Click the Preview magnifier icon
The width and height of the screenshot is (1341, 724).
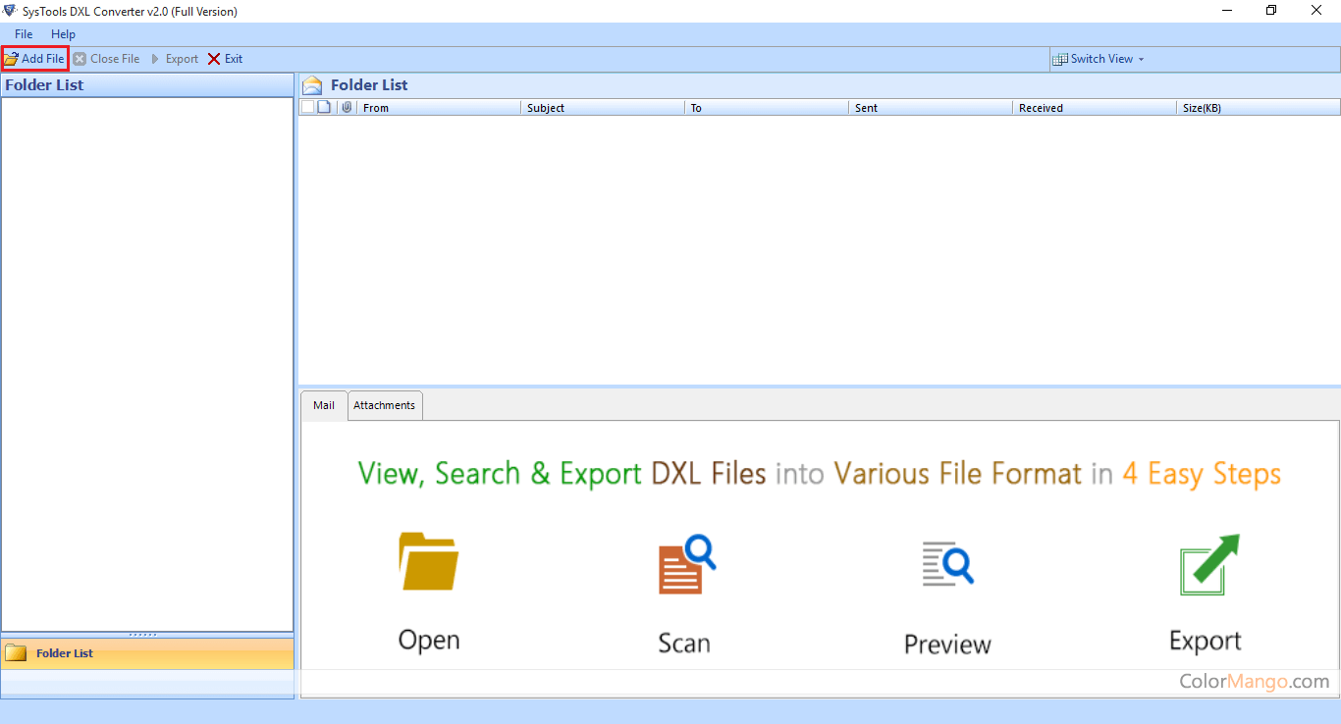click(x=947, y=562)
